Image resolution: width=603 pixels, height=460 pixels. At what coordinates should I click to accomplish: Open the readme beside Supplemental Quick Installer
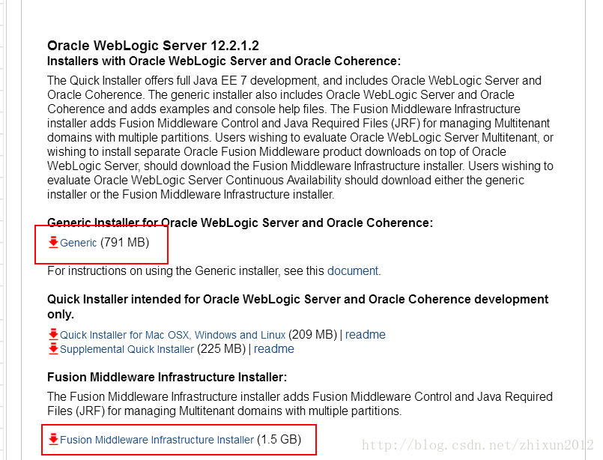274,349
